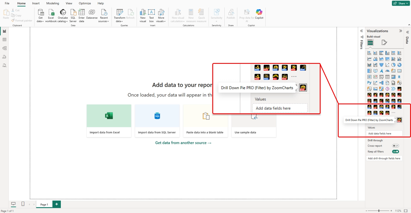Switch to Table view in left sidebar
The height and width of the screenshot is (213, 411).
pos(4,40)
